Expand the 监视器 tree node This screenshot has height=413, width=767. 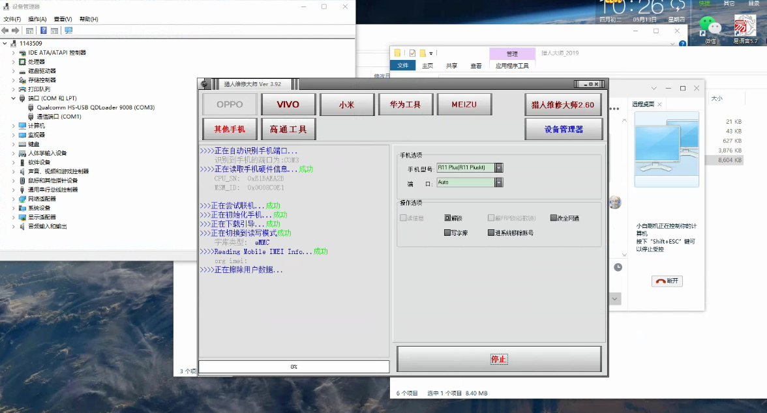[x=14, y=135]
